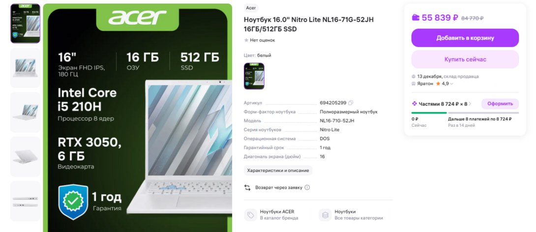Expand the seller Яратон rating chevron

click(x=452, y=84)
